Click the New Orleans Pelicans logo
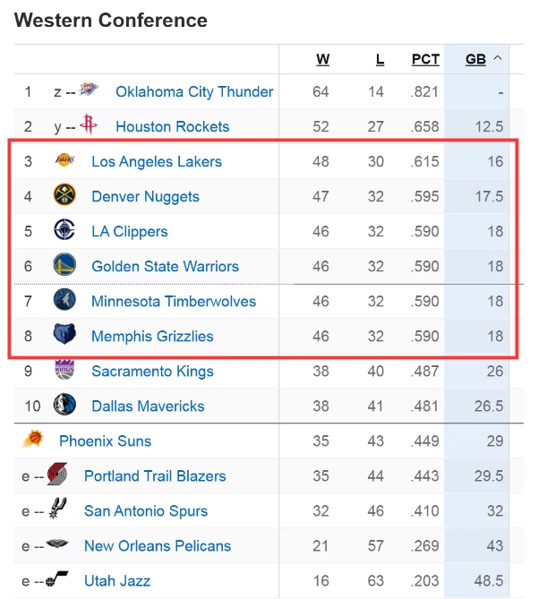 [x=57, y=543]
